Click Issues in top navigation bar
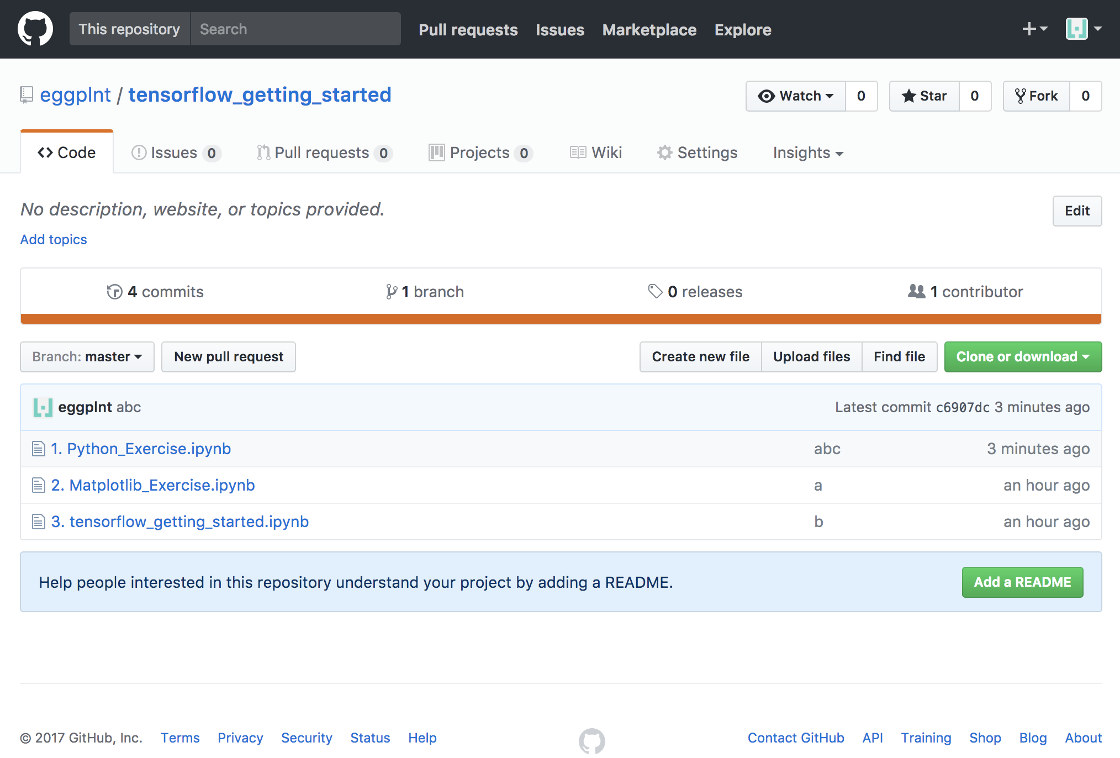Image resolution: width=1120 pixels, height=758 pixels. pyautogui.click(x=560, y=29)
